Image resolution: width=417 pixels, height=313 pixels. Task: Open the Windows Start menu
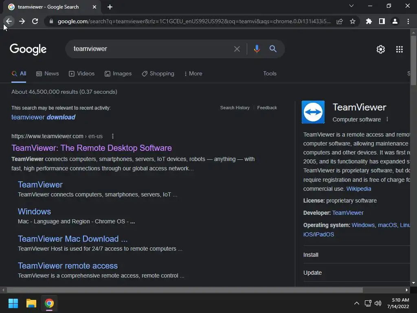pos(13,303)
